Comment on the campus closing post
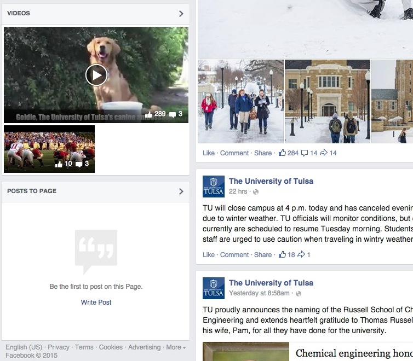This screenshot has width=413, height=361. click(234, 255)
